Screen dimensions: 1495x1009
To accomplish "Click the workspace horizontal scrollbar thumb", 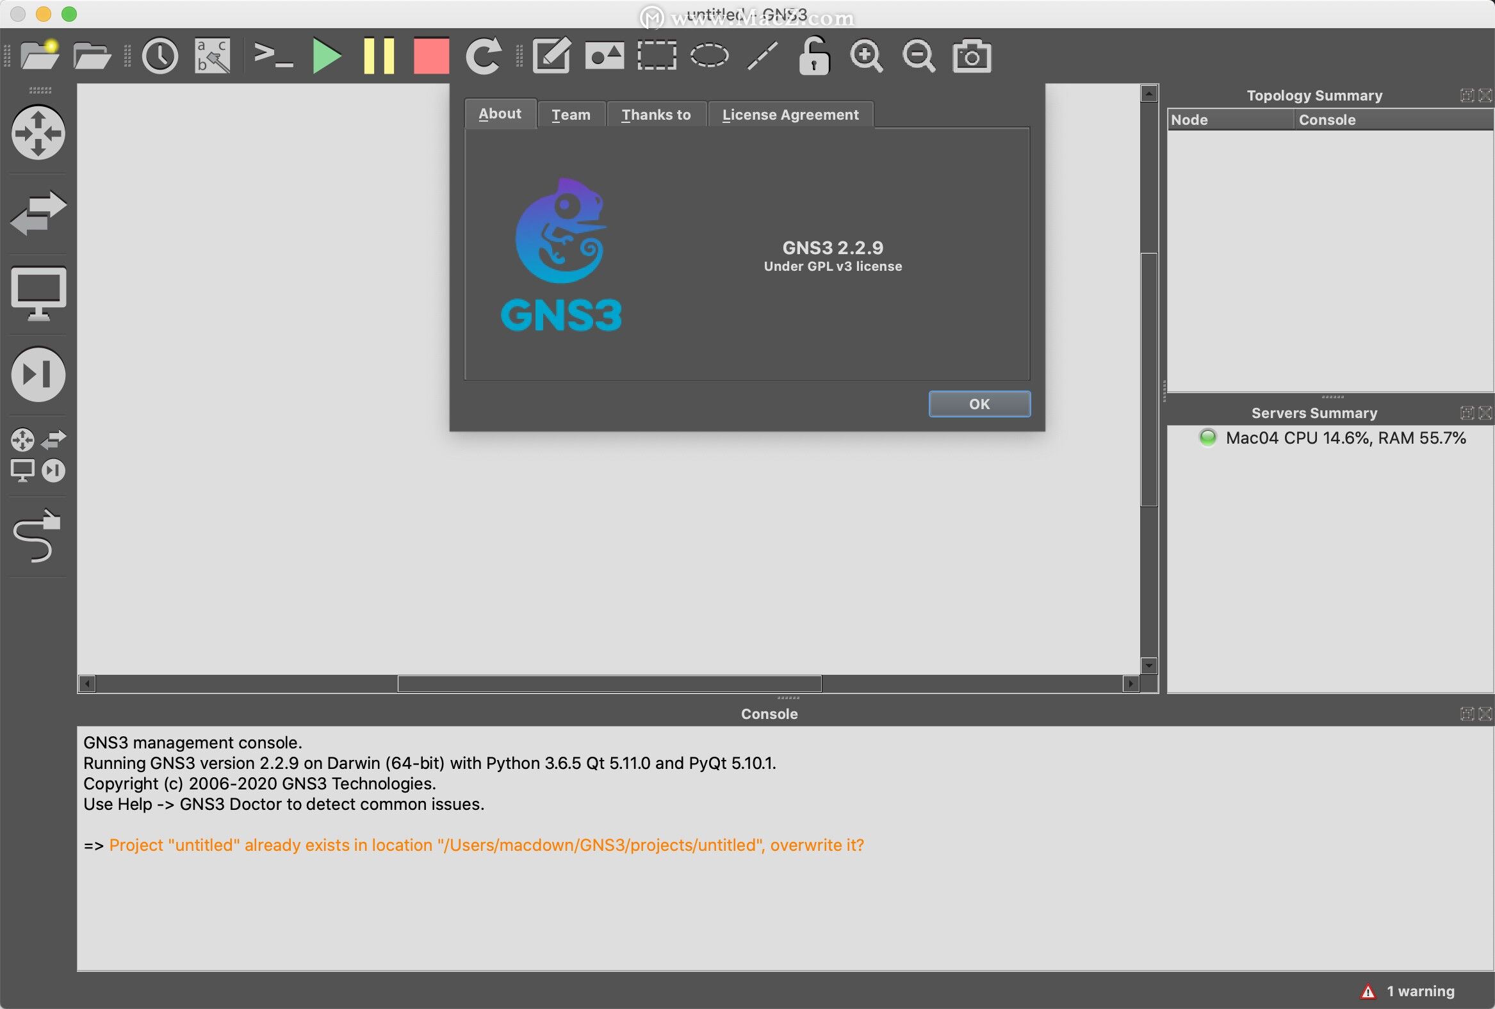I will click(x=609, y=684).
